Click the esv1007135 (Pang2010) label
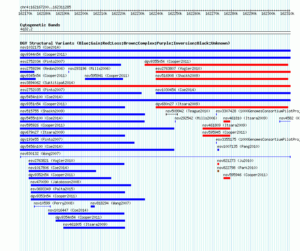The image size is (300, 251). (x=238, y=146)
